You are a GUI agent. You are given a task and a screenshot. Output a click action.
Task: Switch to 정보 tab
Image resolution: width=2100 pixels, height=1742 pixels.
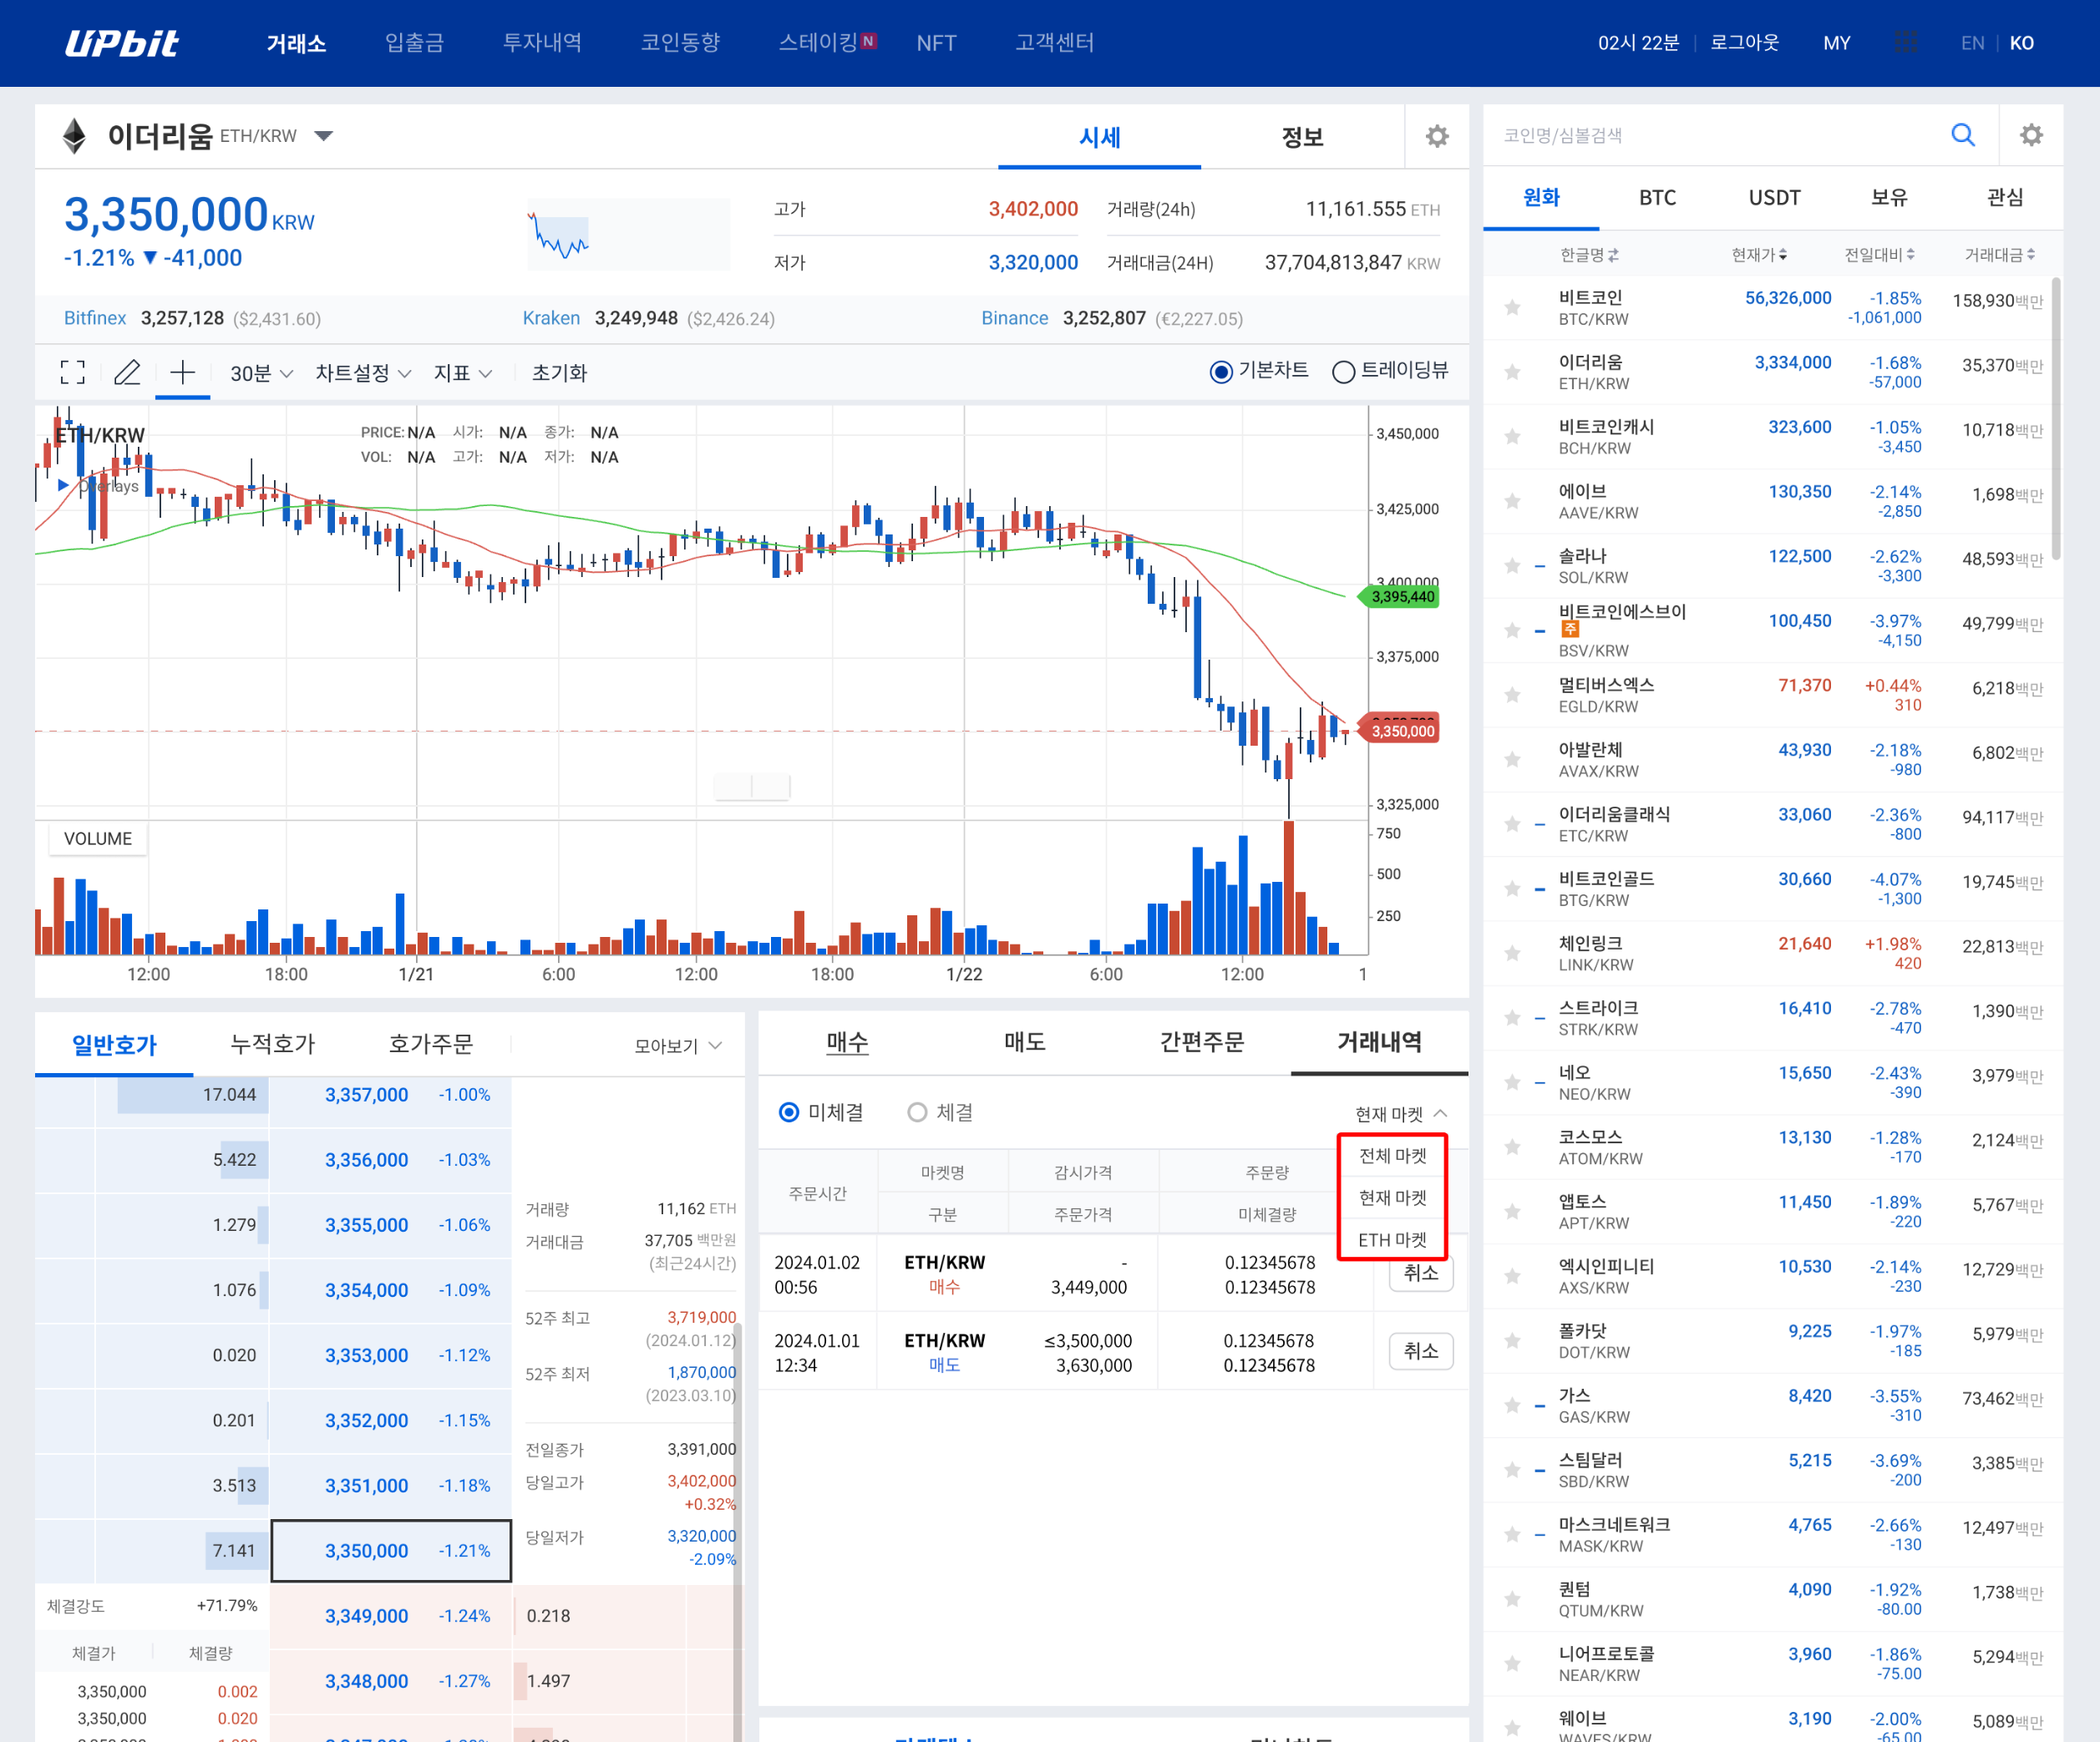click(x=1302, y=137)
